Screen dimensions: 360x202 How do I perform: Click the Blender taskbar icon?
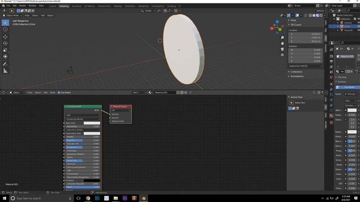[143, 198]
